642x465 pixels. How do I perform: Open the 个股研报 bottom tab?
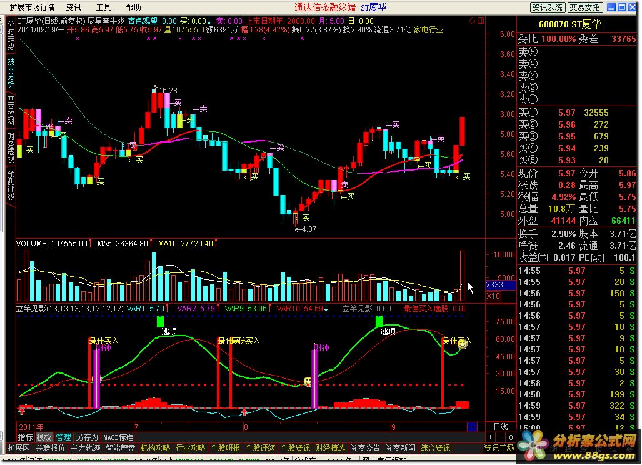tap(225, 448)
